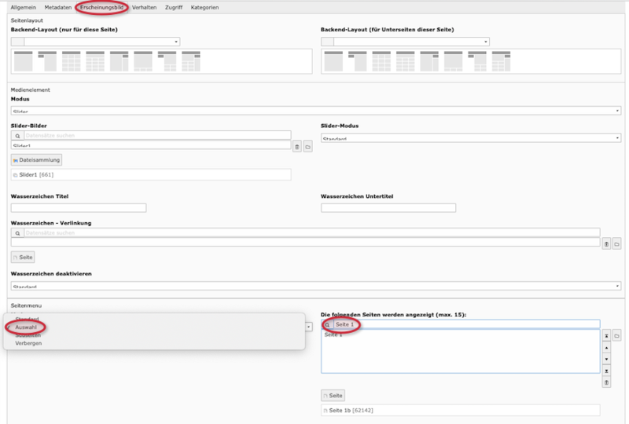Open the Wasserzeichen deaktivieren dropdown

click(x=316, y=286)
